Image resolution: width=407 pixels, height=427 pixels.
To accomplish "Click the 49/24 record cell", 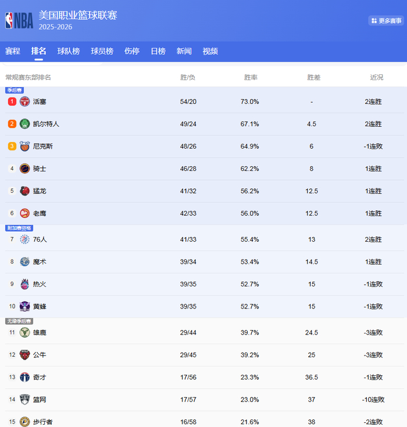I will (x=188, y=124).
